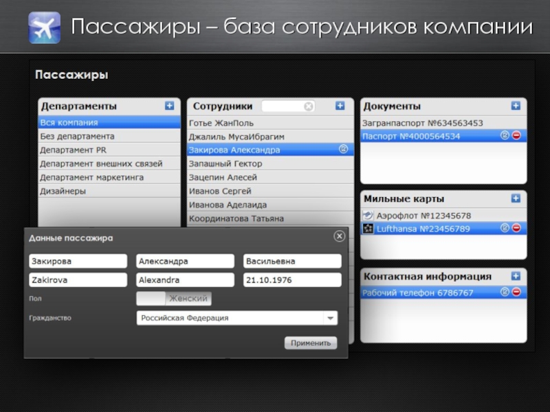The width and height of the screenshot is (550, 412).
Task: Add a new mileage card with plus icon
Action: tap(516, 198)
